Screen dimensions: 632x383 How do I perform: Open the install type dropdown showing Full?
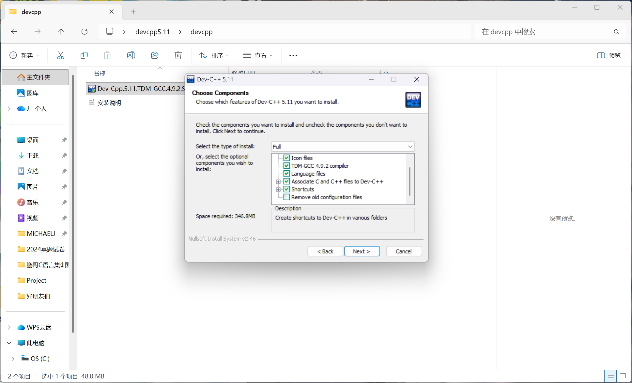[343, 147]
